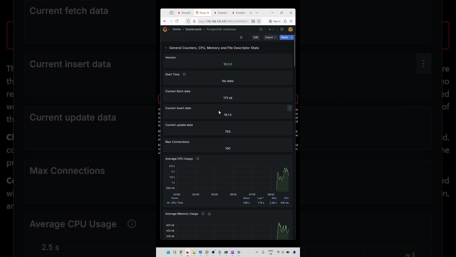Click the Current fetch data title
The image size is (456, 257).
pos(178,91)
